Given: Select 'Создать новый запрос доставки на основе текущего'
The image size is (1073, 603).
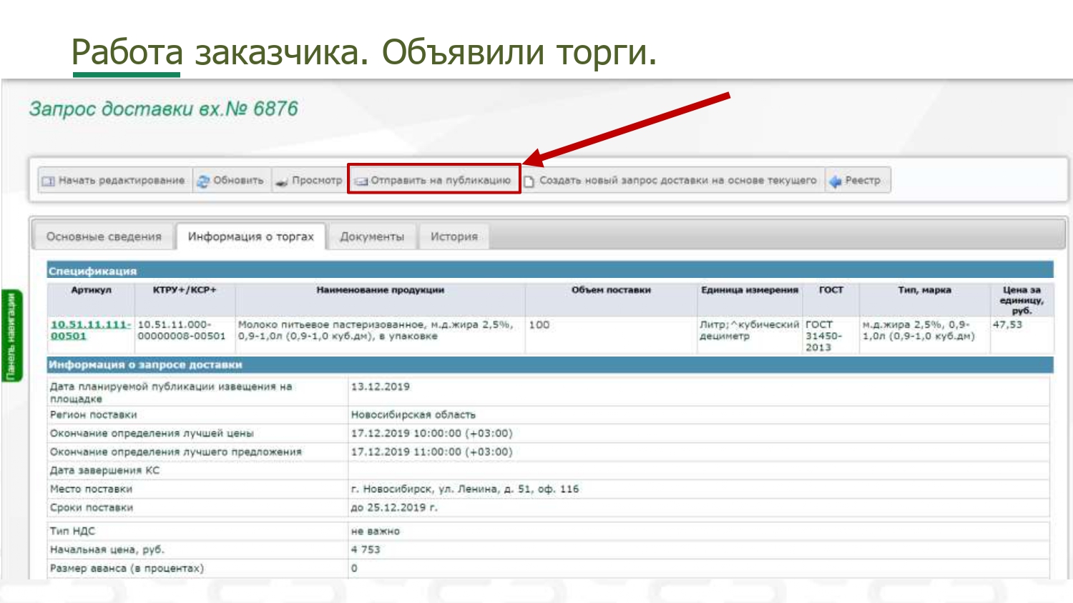Looking at the screenshot, I should pyautogui.click(x=677, y=181).
